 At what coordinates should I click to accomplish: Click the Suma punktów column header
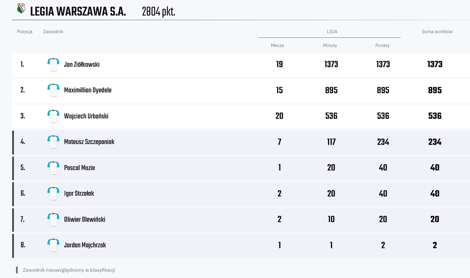(x=437, y=31)
